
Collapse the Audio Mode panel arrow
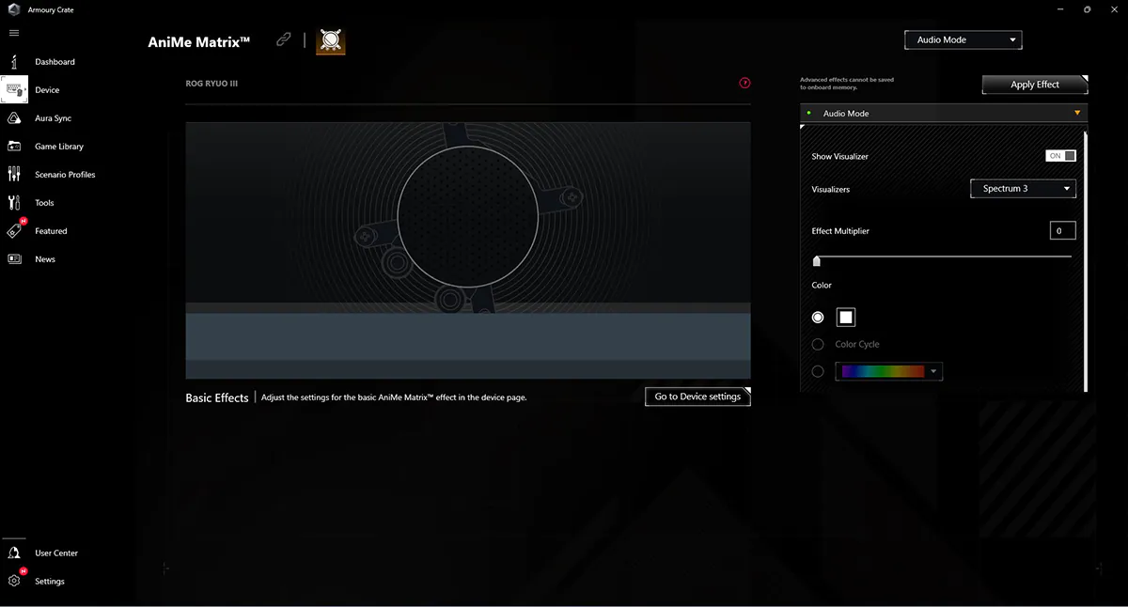(1077, 114)
